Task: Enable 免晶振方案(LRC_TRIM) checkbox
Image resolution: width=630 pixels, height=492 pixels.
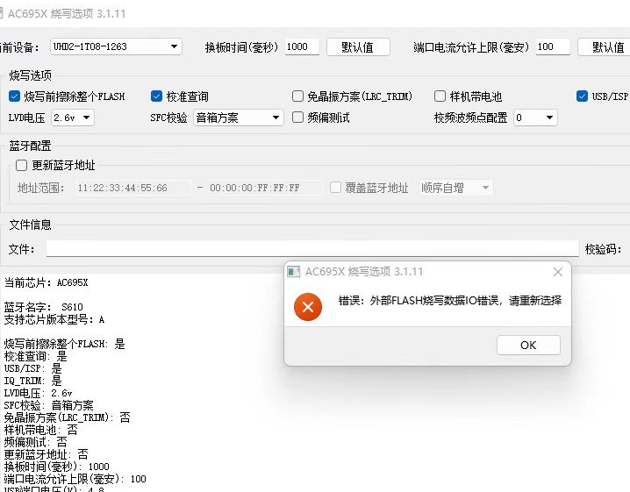Action: (x=297, y=96)
